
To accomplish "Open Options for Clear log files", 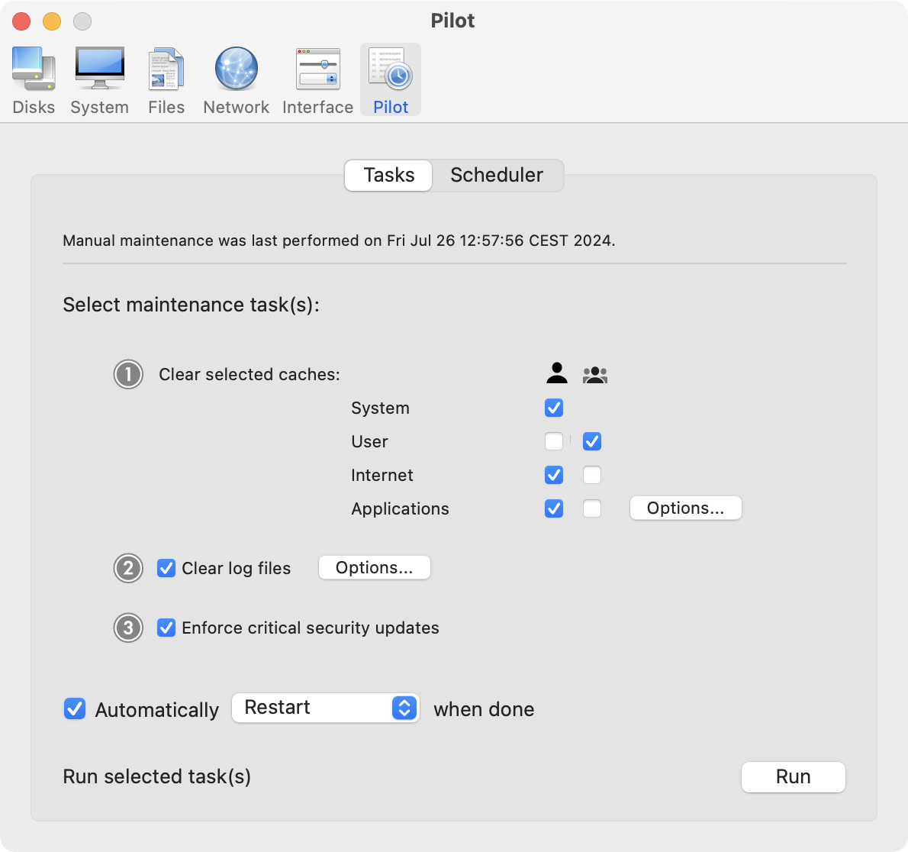I will point(374,568).
